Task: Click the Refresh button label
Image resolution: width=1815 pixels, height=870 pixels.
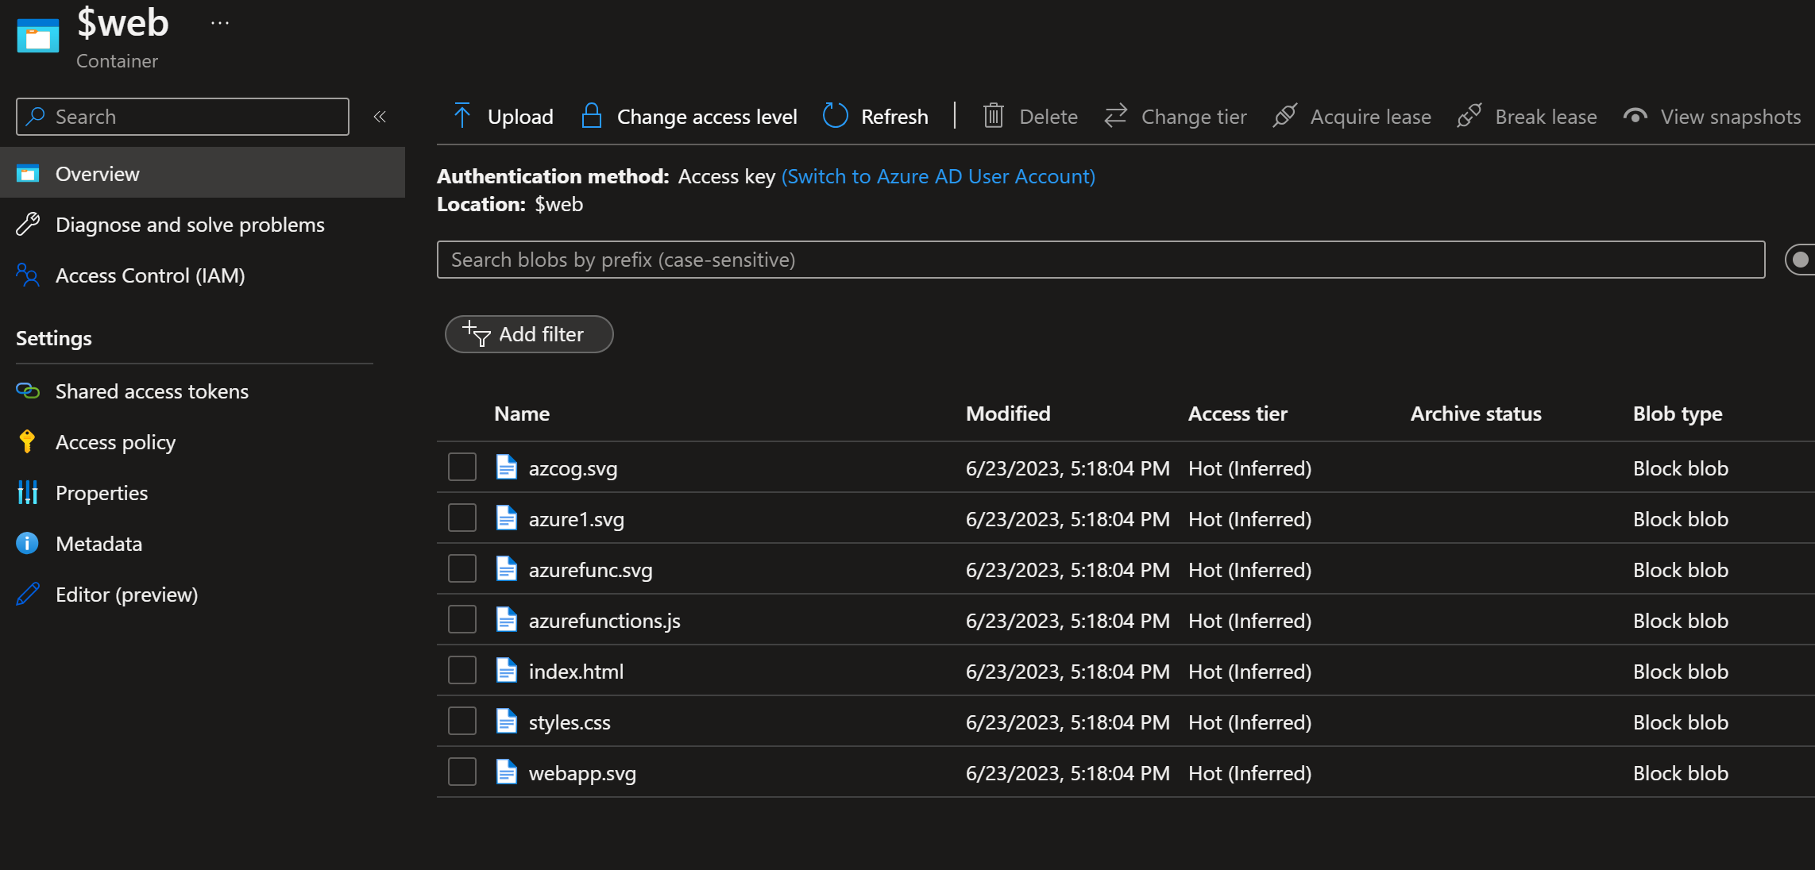Action: coord(894,117)
